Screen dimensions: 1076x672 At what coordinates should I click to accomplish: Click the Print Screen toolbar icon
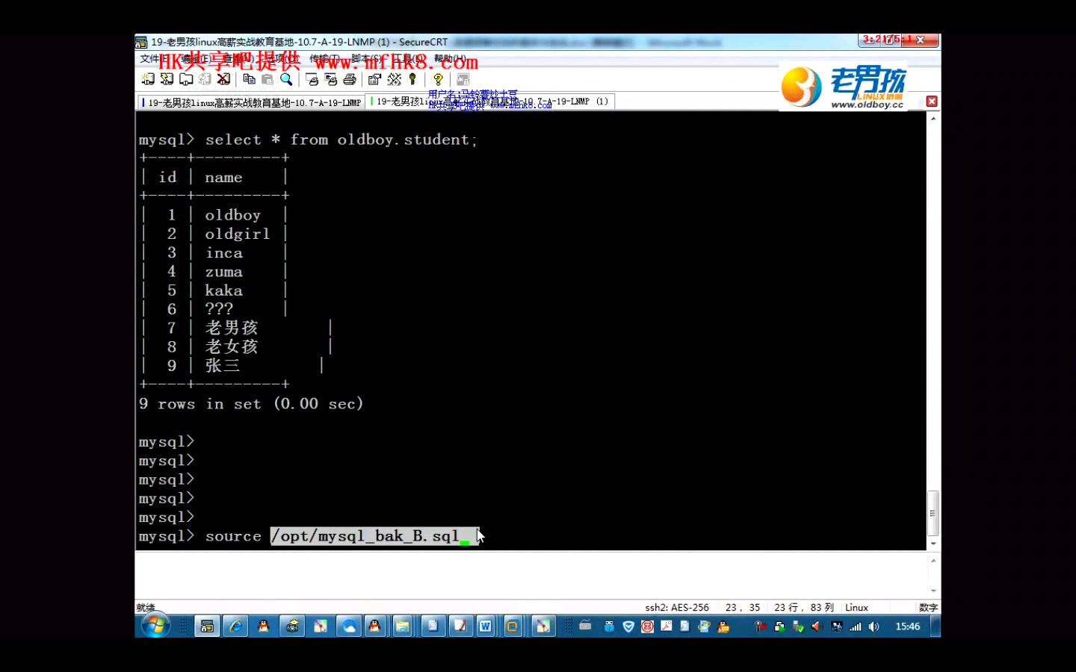312,79
